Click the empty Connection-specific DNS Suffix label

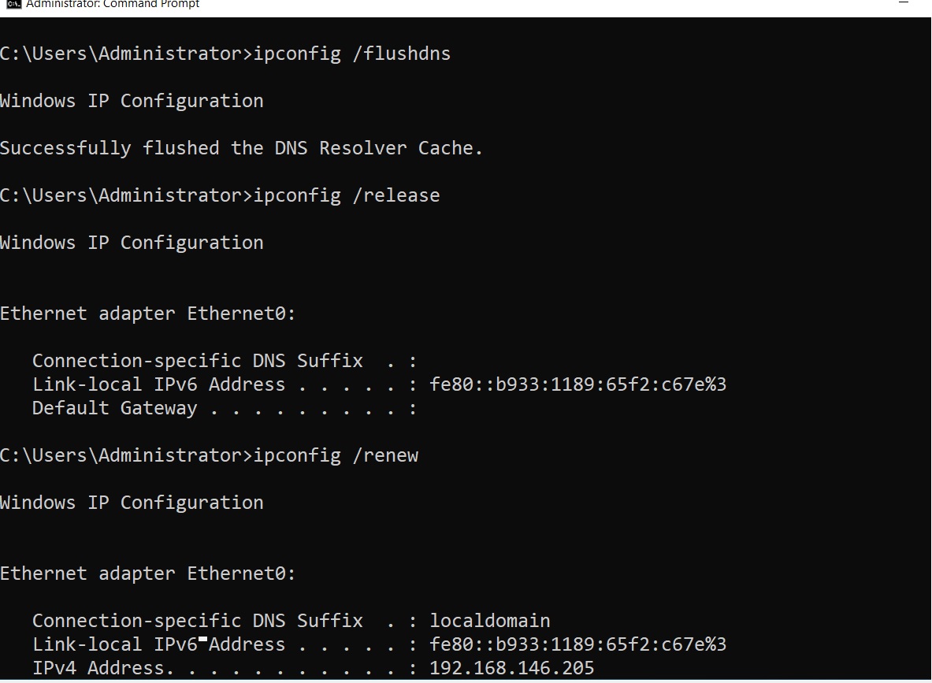point(197,361)
